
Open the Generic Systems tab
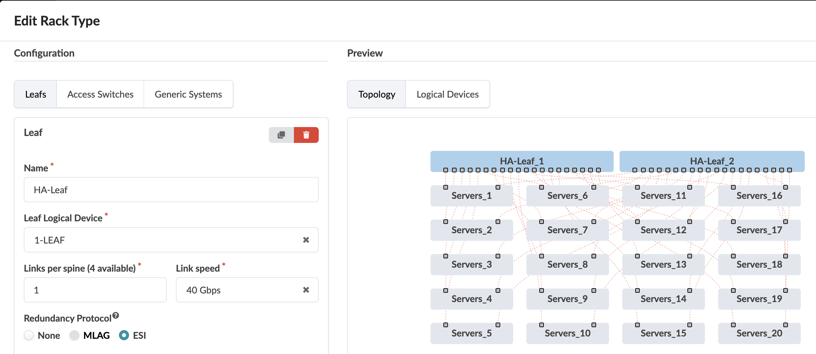tap(188, 94)
